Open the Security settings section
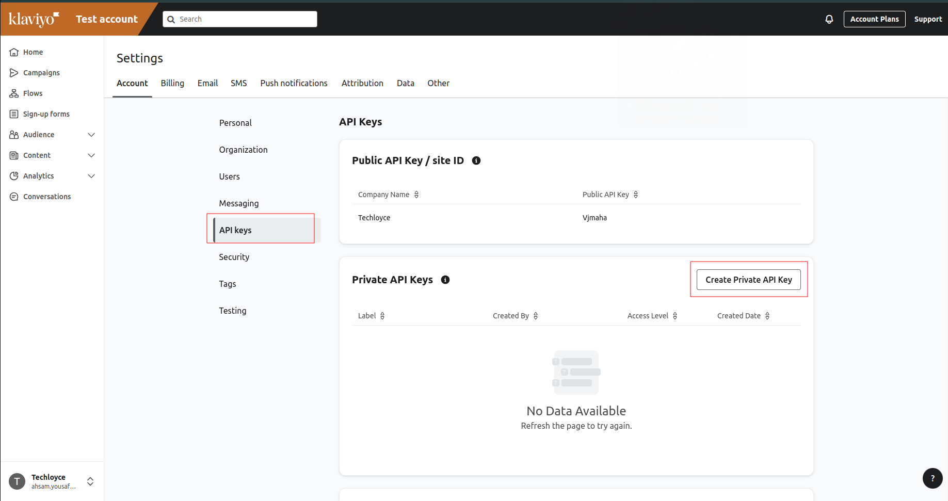This screenshot has width=948, height=501. pos(234,257)
